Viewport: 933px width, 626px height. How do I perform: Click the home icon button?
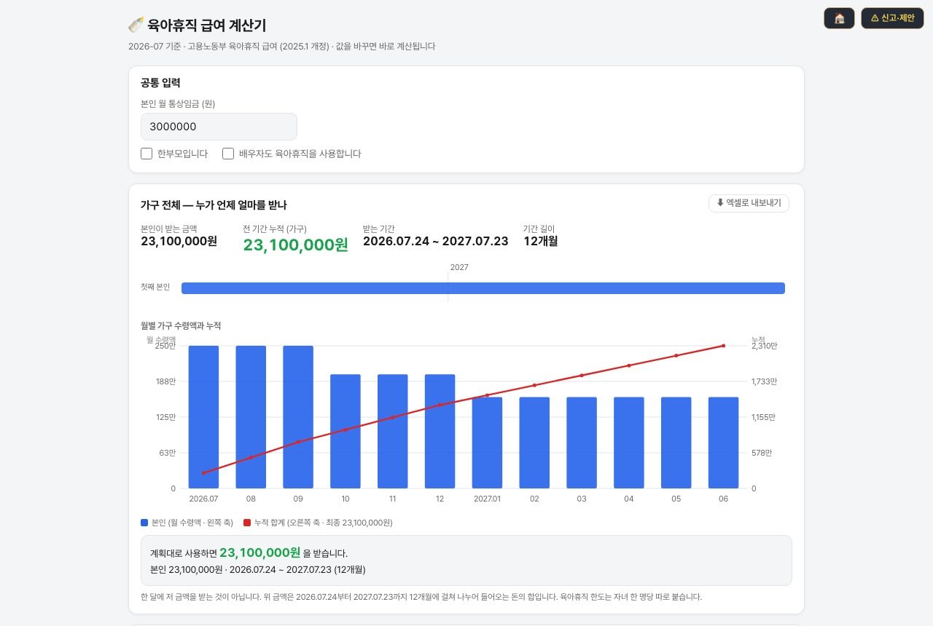click(839, 18)
